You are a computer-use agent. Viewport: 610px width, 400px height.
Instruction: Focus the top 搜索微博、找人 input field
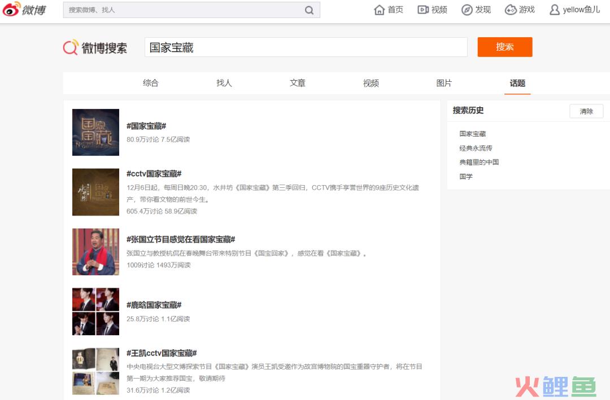coord(192,10)
